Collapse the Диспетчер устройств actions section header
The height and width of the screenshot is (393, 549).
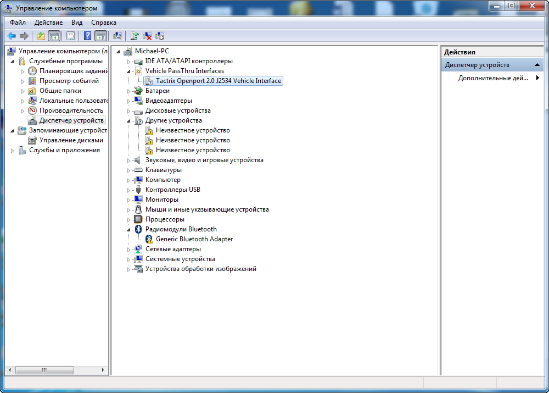coord(538,65)
